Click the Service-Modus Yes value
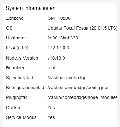The height and width of the screenshot is (127, 120). click(x=51, y=117)
